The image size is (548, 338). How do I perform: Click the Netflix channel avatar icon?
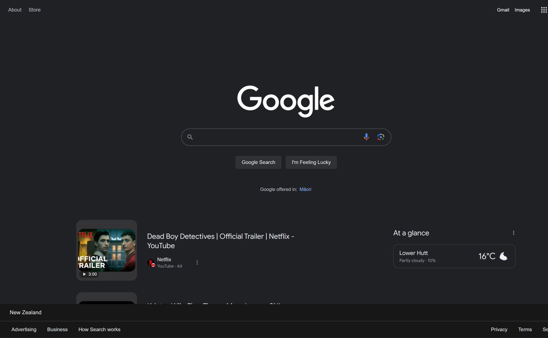tap(151, 263)
